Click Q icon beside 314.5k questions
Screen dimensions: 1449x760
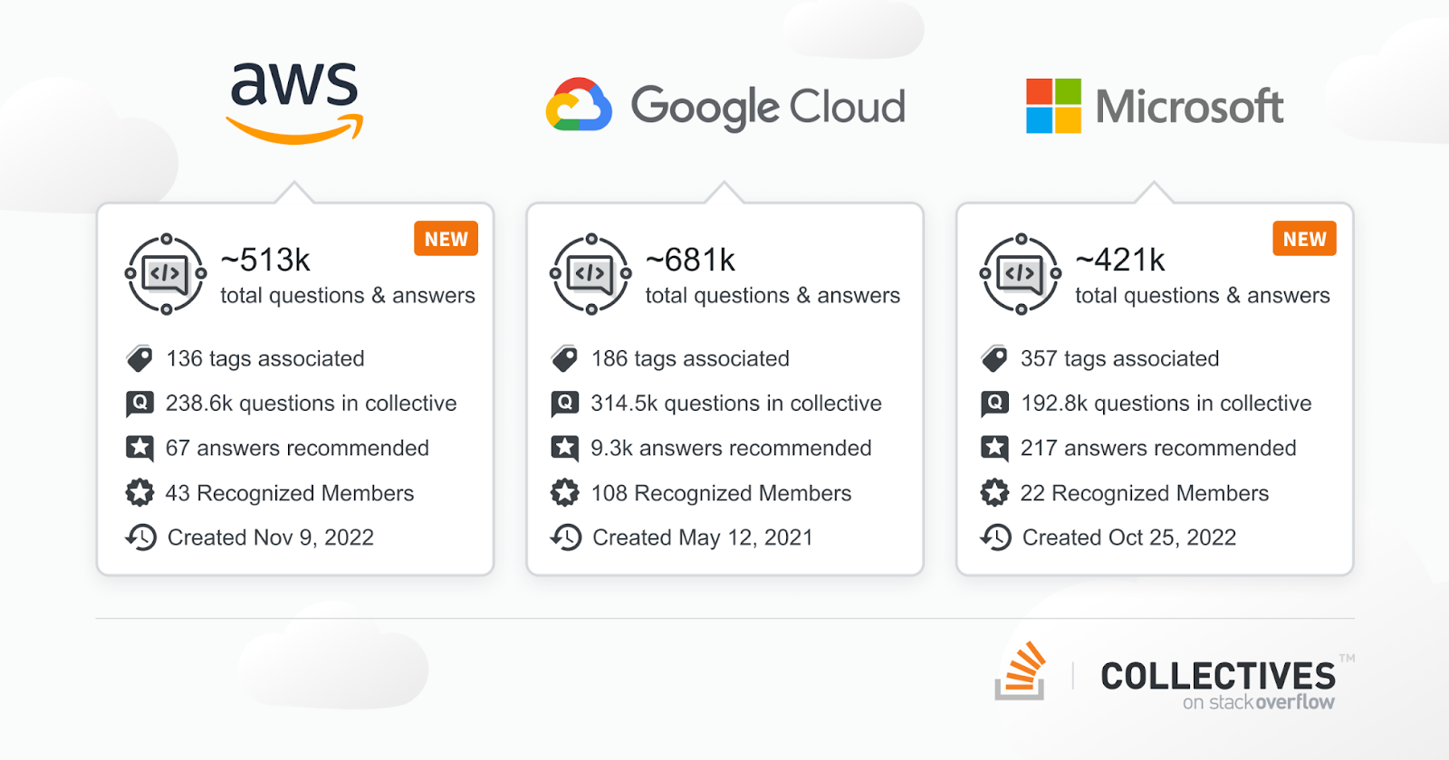[564, 404]
